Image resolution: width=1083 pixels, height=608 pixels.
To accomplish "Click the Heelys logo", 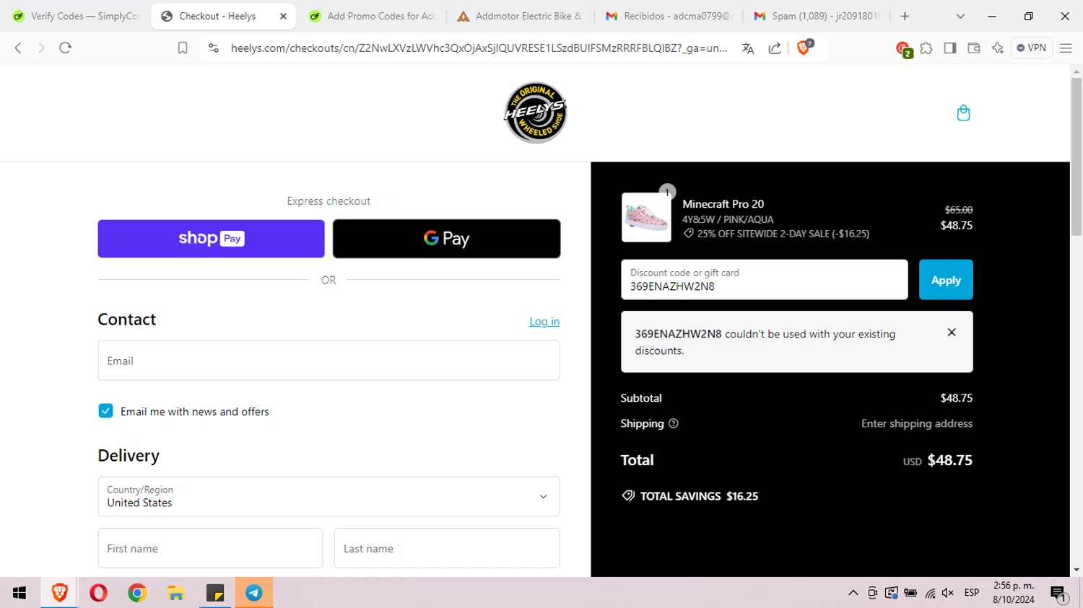I will click(x=535, y=113).
